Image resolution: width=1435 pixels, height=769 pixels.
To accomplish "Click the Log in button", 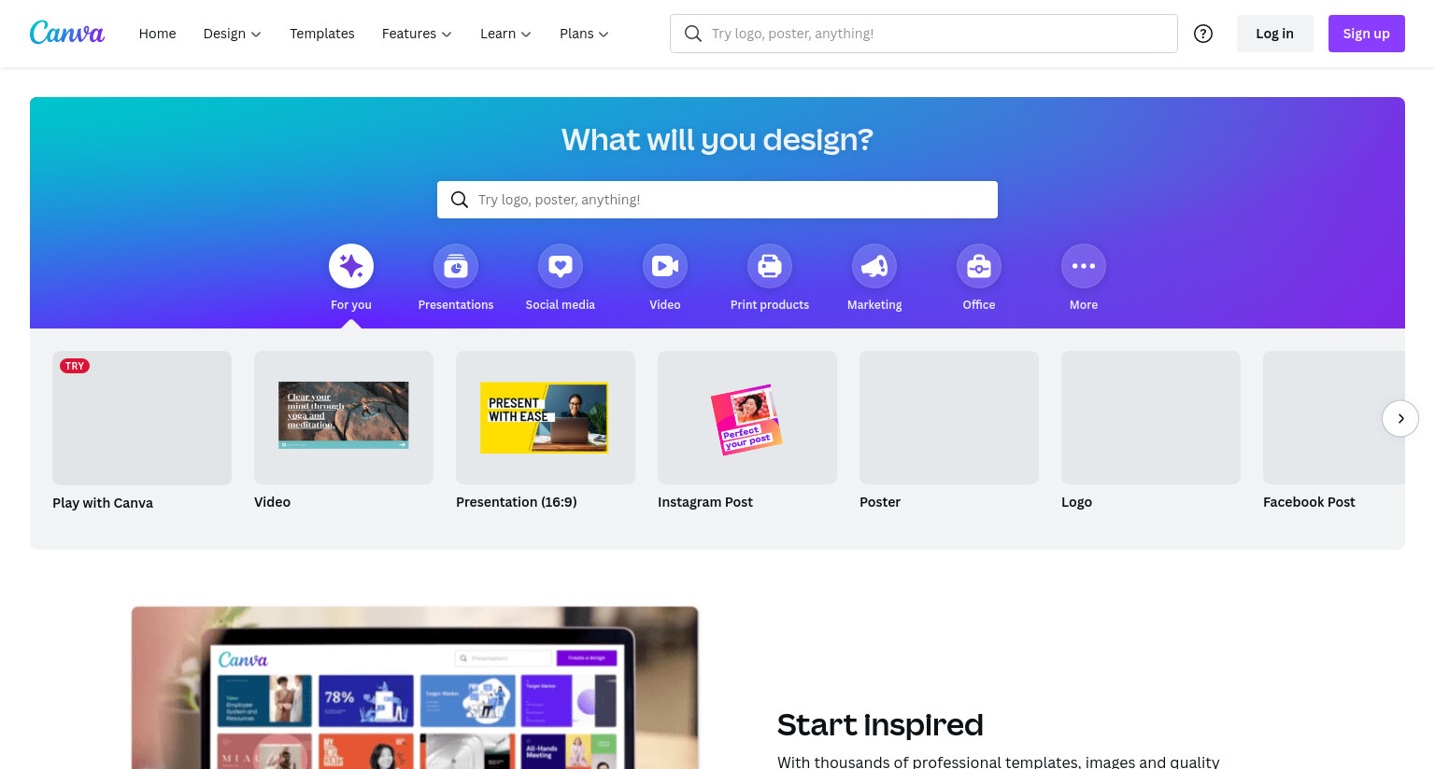I will pyautogui.click(x=1274, y=34).
